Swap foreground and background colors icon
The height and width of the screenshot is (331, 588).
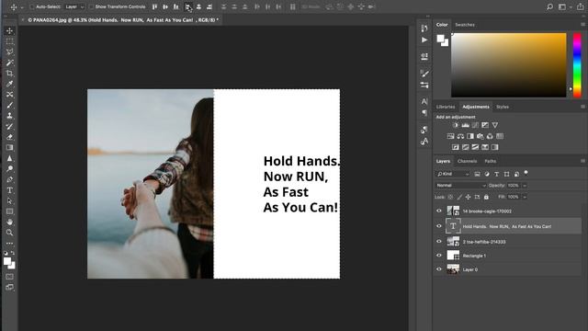point(13,253)
